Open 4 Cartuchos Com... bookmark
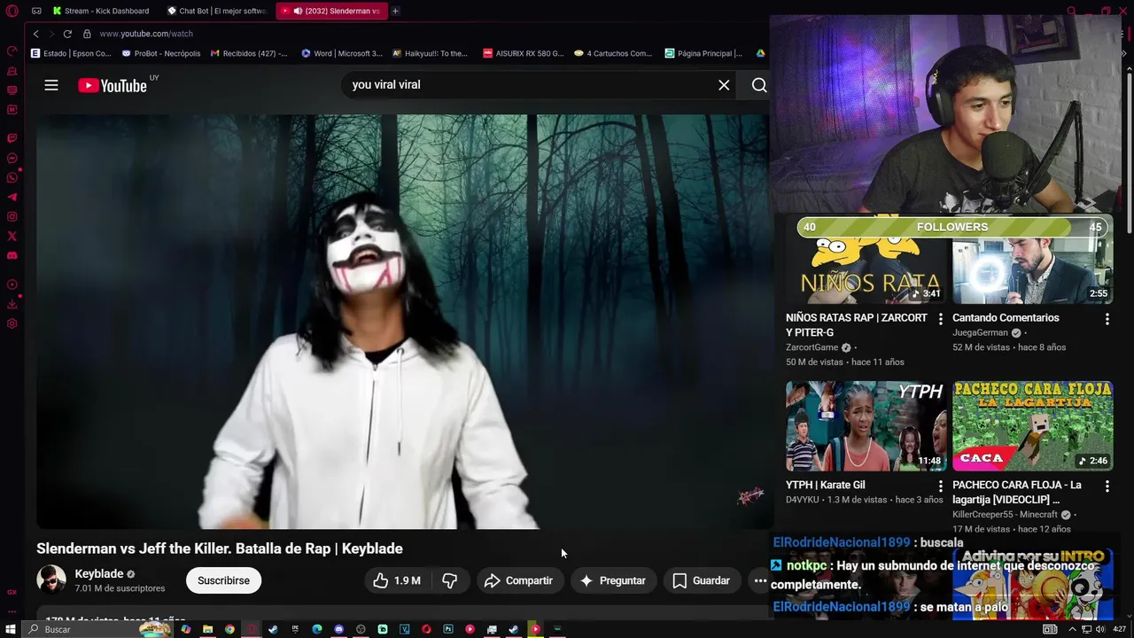1134x638 pixels. [x=613, y=53]
